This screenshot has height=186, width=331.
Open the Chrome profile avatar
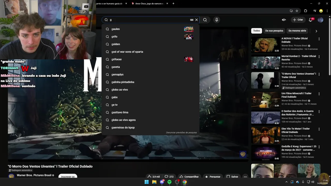tap(321, 11)
